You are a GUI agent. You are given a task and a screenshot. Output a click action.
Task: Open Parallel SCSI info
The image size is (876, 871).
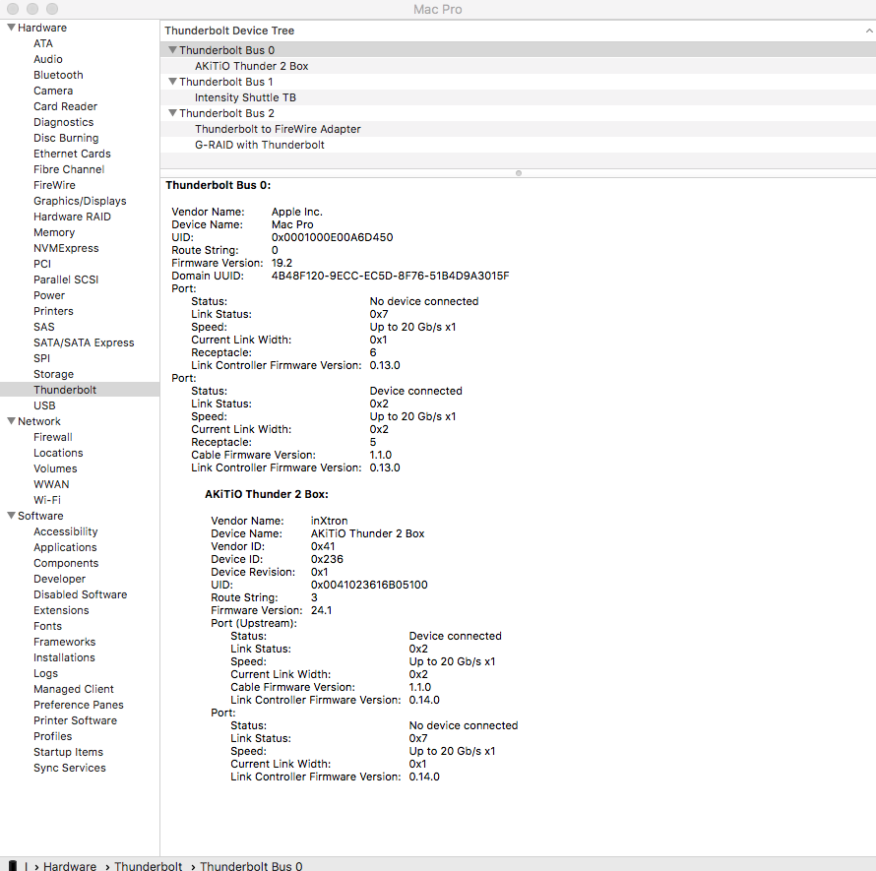[66, 280]
